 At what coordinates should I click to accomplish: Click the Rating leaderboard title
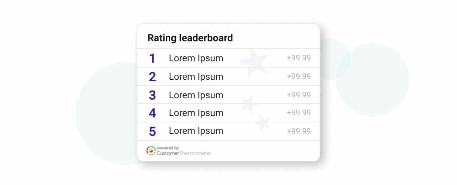click(x=190, y=38)
